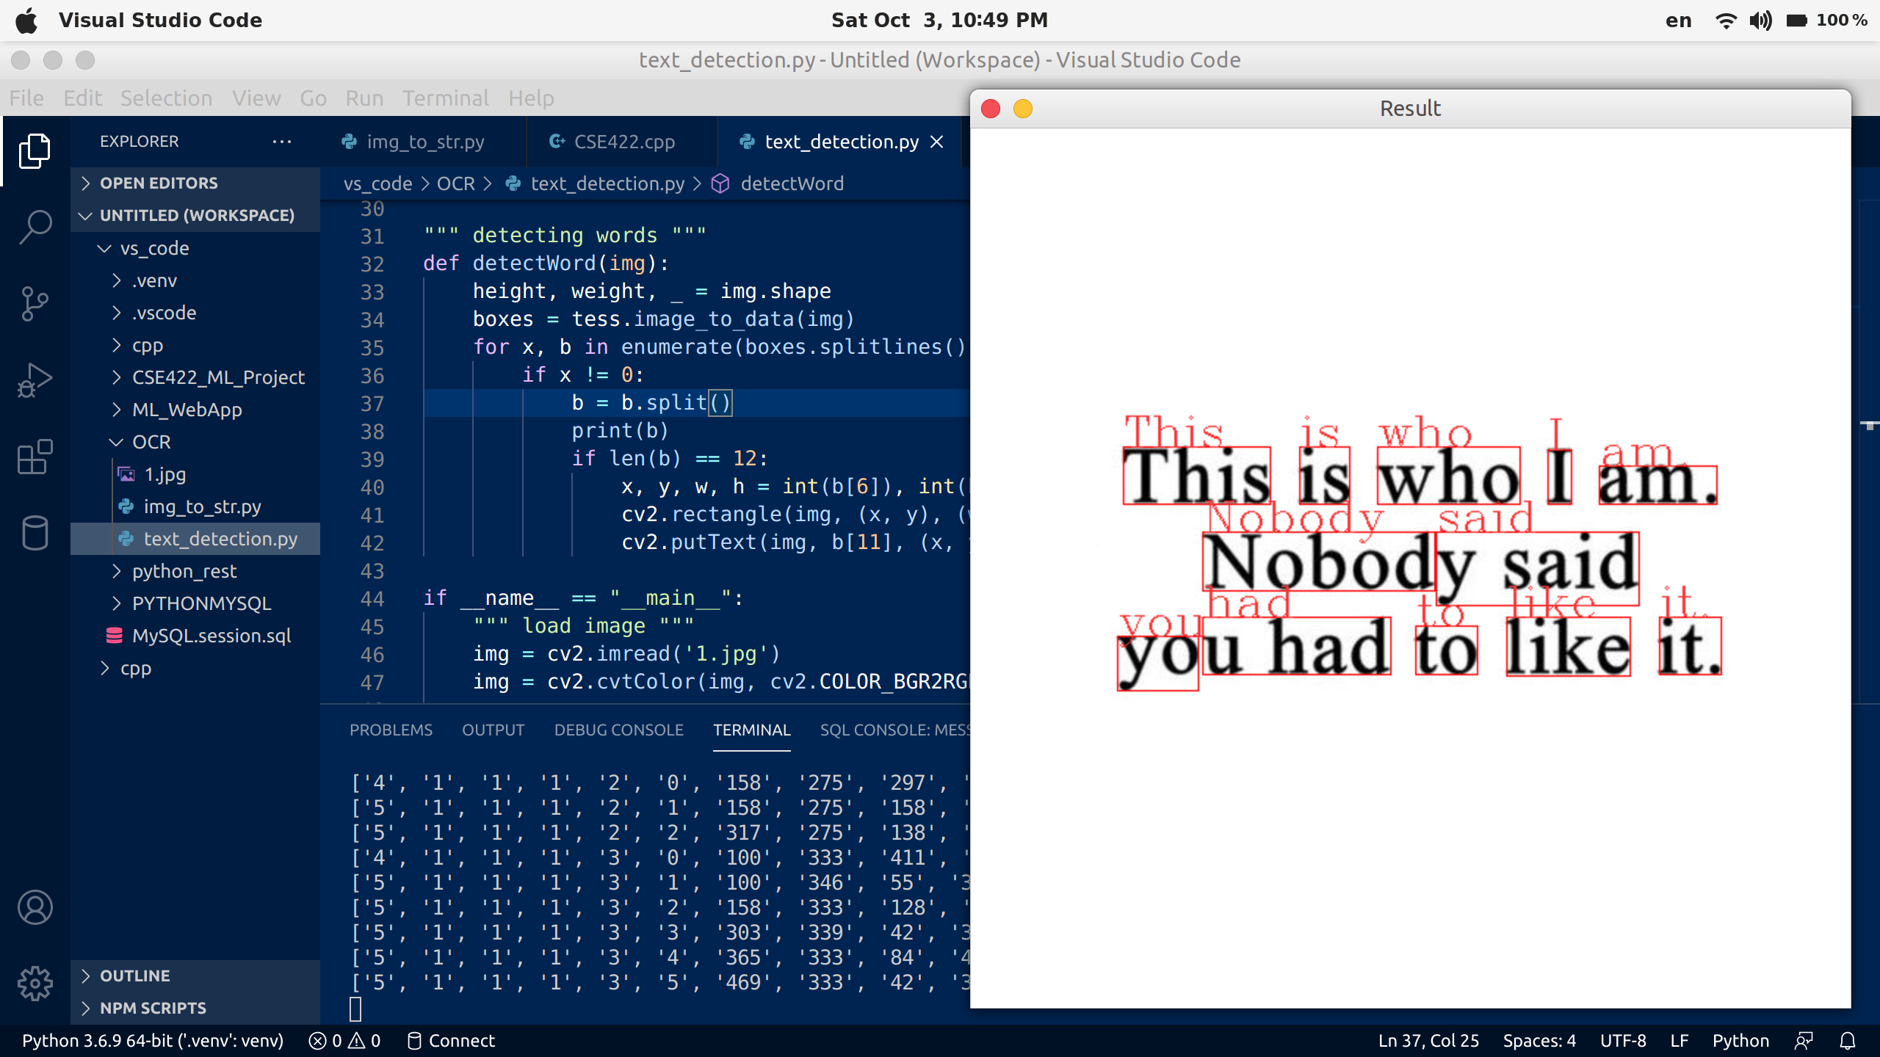The image size is (1880, 1057).
Task: Expand the CSE422_ML_Project folder
Action: (x=218, y=377)
